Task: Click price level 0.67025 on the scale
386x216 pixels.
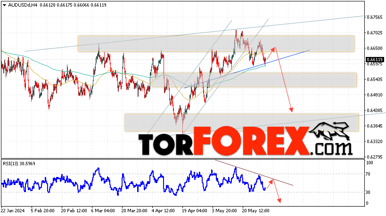Action: point(374,32)
